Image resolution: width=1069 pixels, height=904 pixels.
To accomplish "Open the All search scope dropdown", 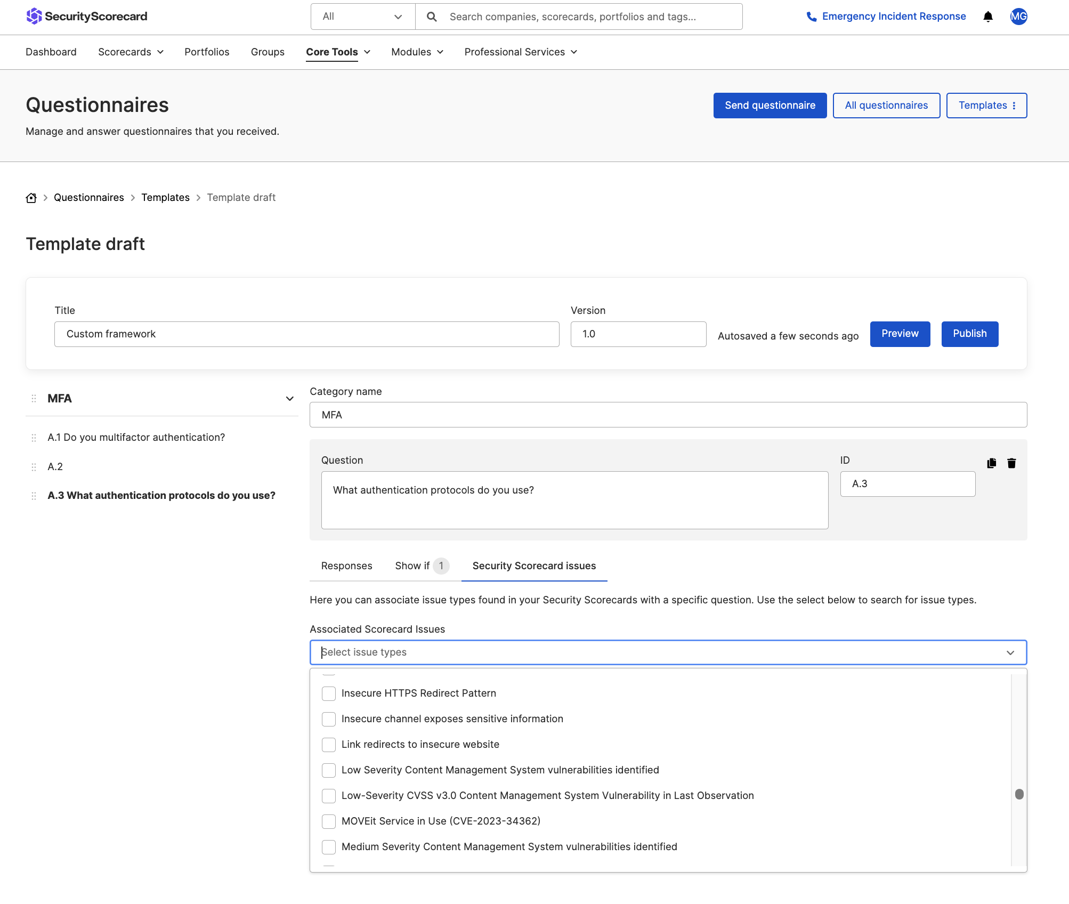I will coord(363,17).
